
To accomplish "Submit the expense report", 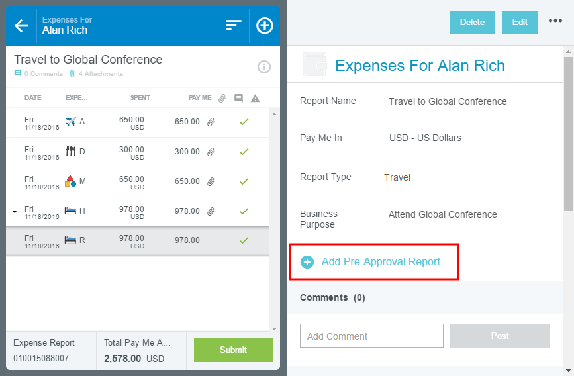I will [233, 350].
